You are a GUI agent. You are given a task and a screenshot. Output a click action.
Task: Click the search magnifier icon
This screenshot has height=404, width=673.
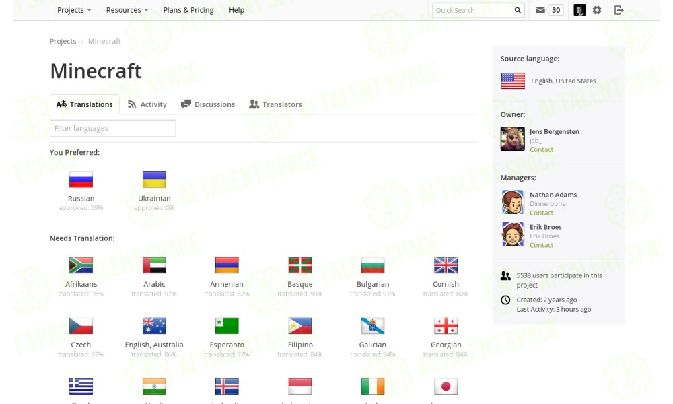click(x=518, y=10)
